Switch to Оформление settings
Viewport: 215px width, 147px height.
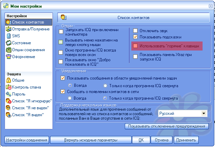tap(20, 57)
